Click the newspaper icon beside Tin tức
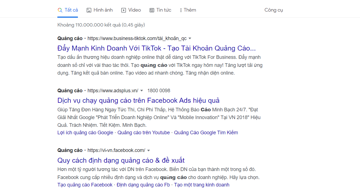360x192 pixels. point(151,10)
